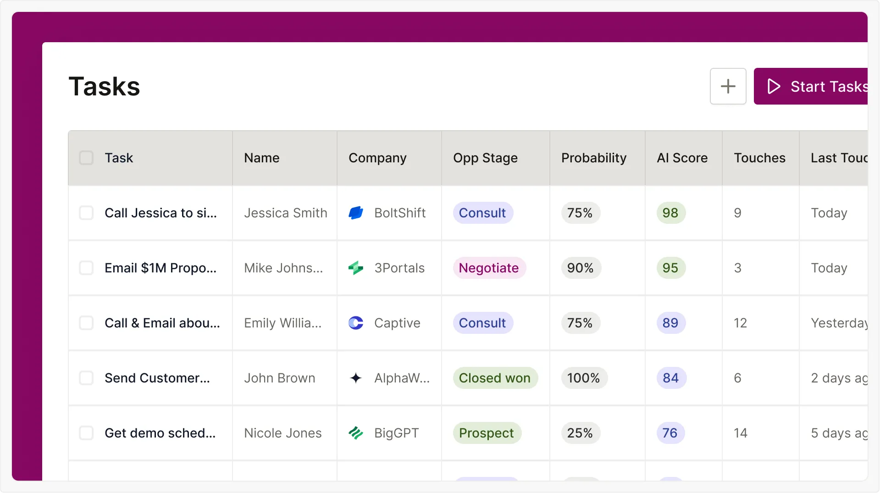Click the play icon inside Start Tasks

pos(773,86)
